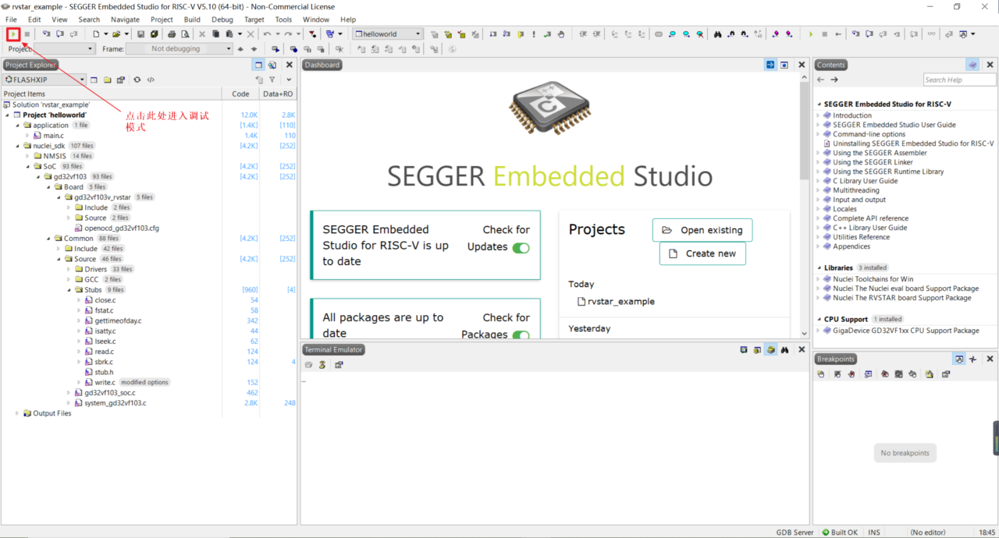Click the plus icon in Breakpoints panel header
The image size is (999, 538).
pos(972,359)
